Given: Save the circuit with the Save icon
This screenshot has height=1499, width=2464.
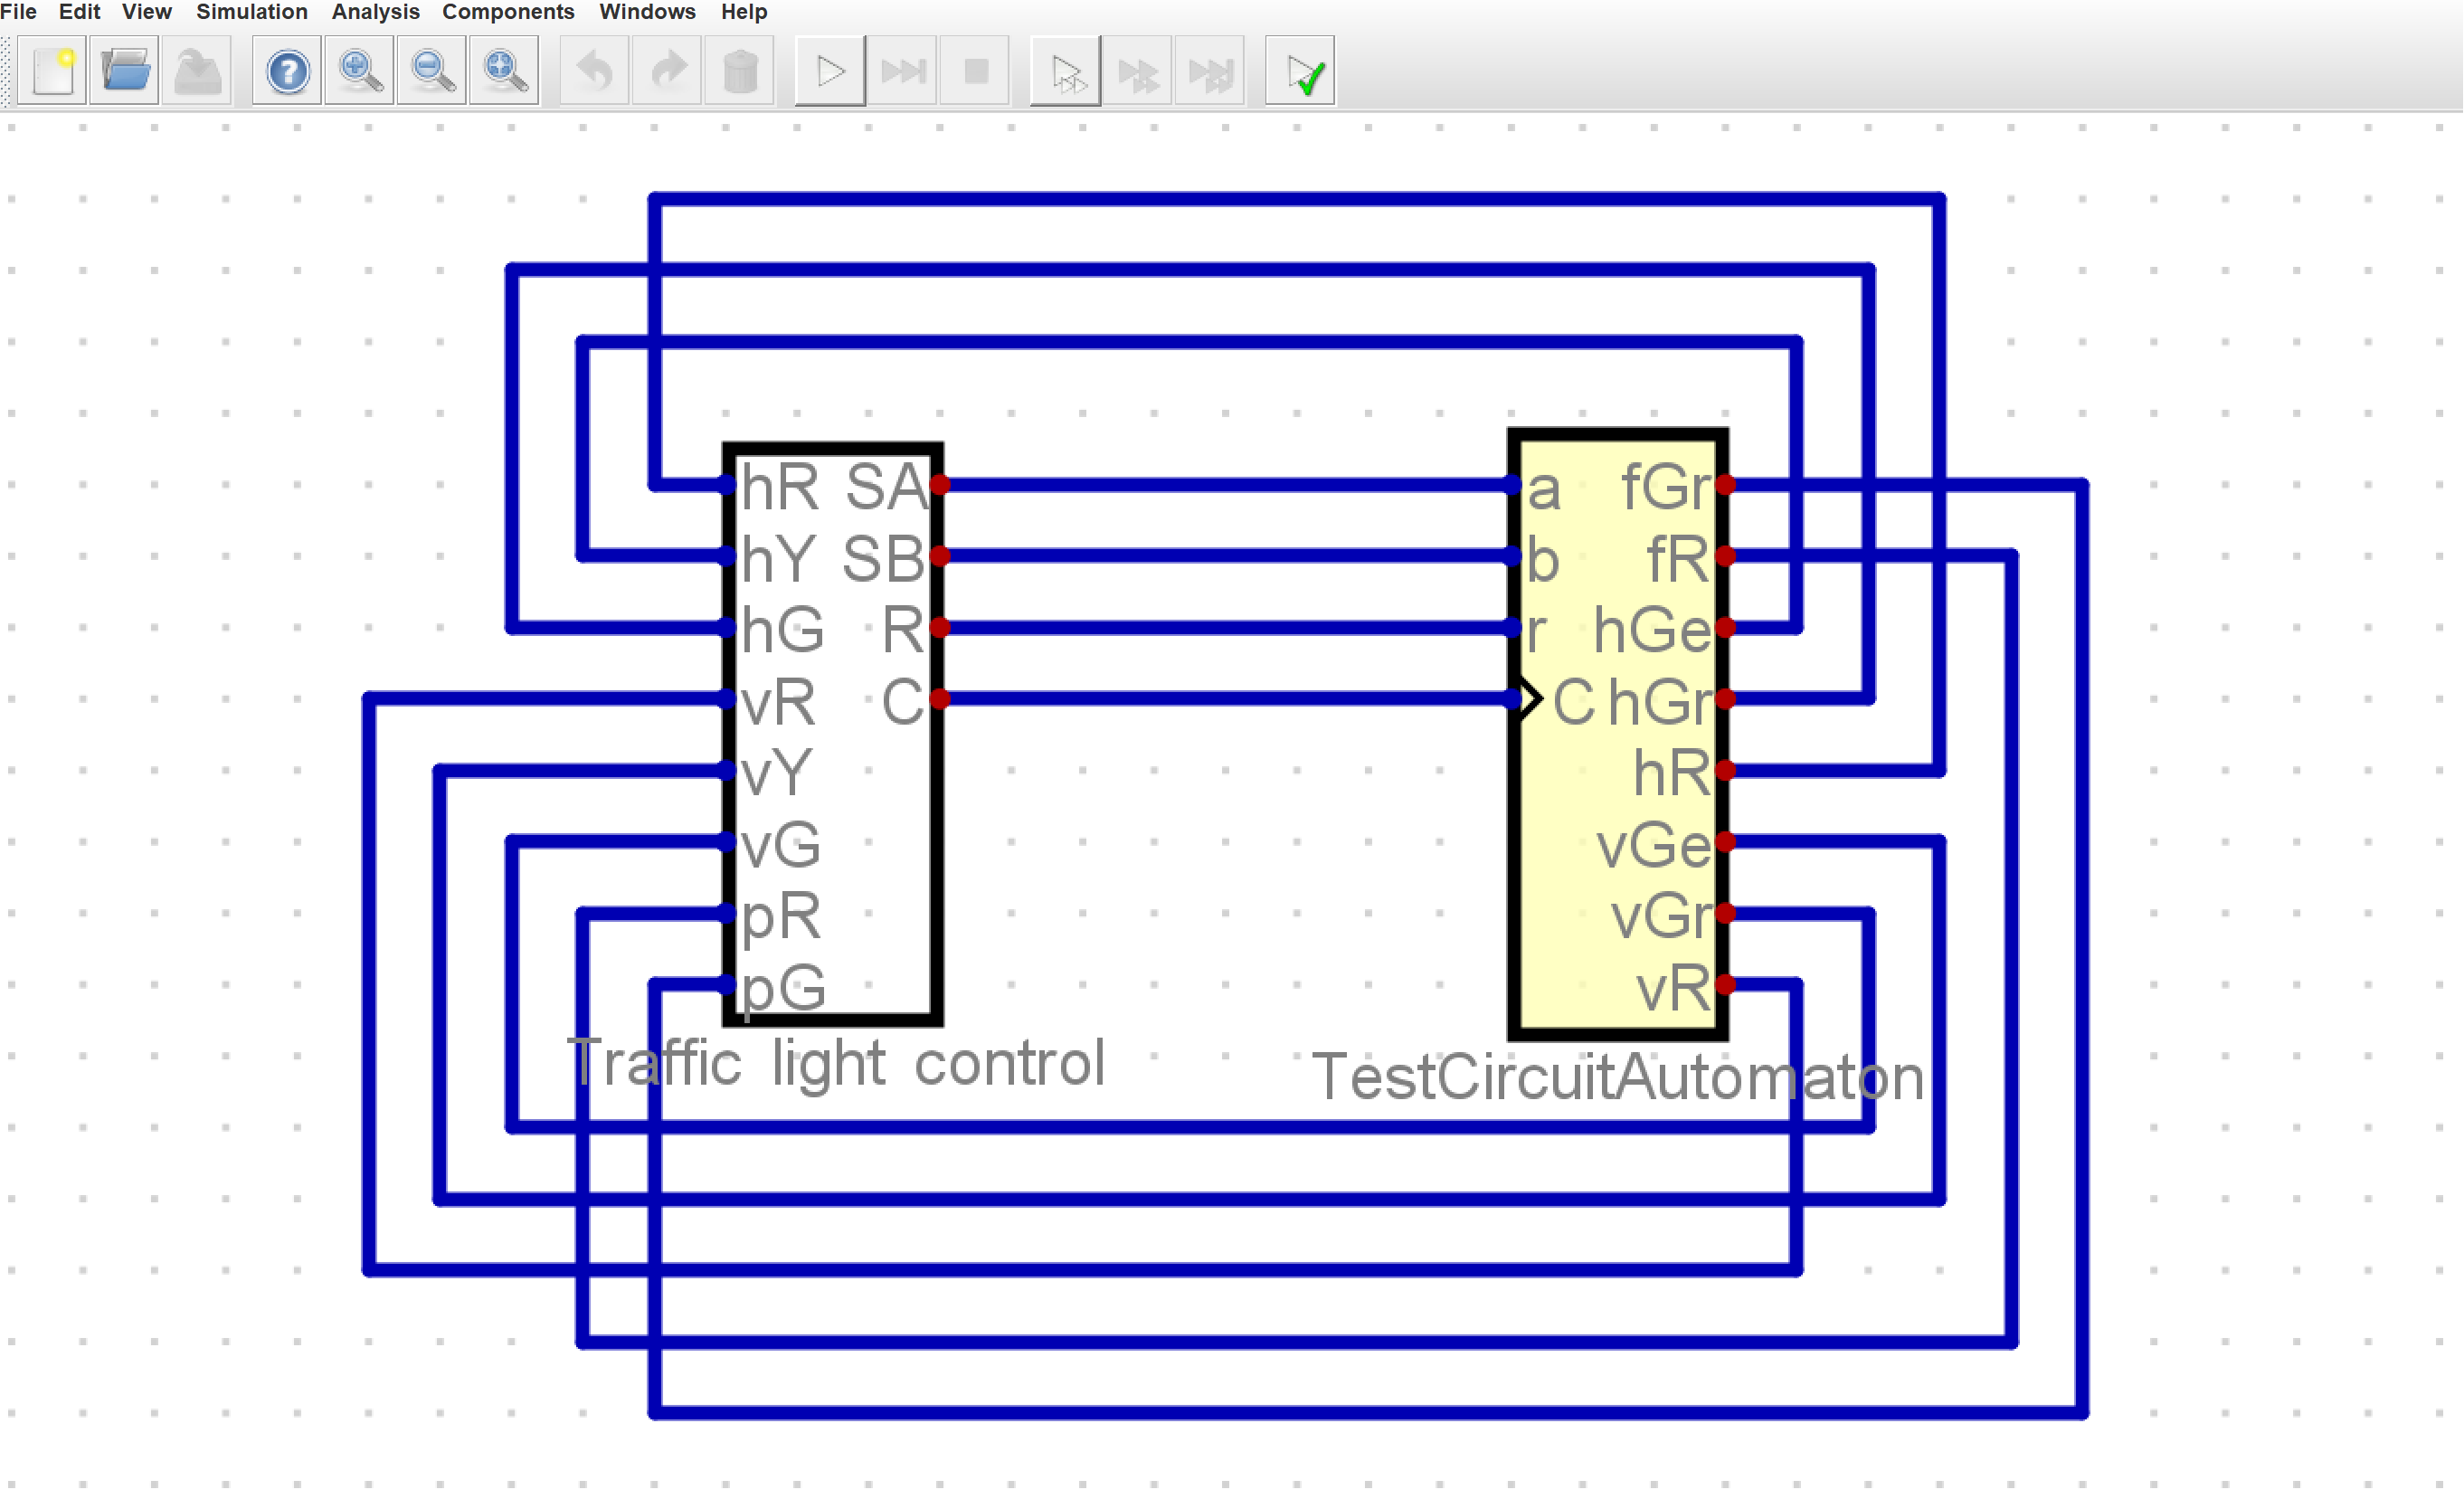Looking at the screenshot, I should (x=197, y=71).
